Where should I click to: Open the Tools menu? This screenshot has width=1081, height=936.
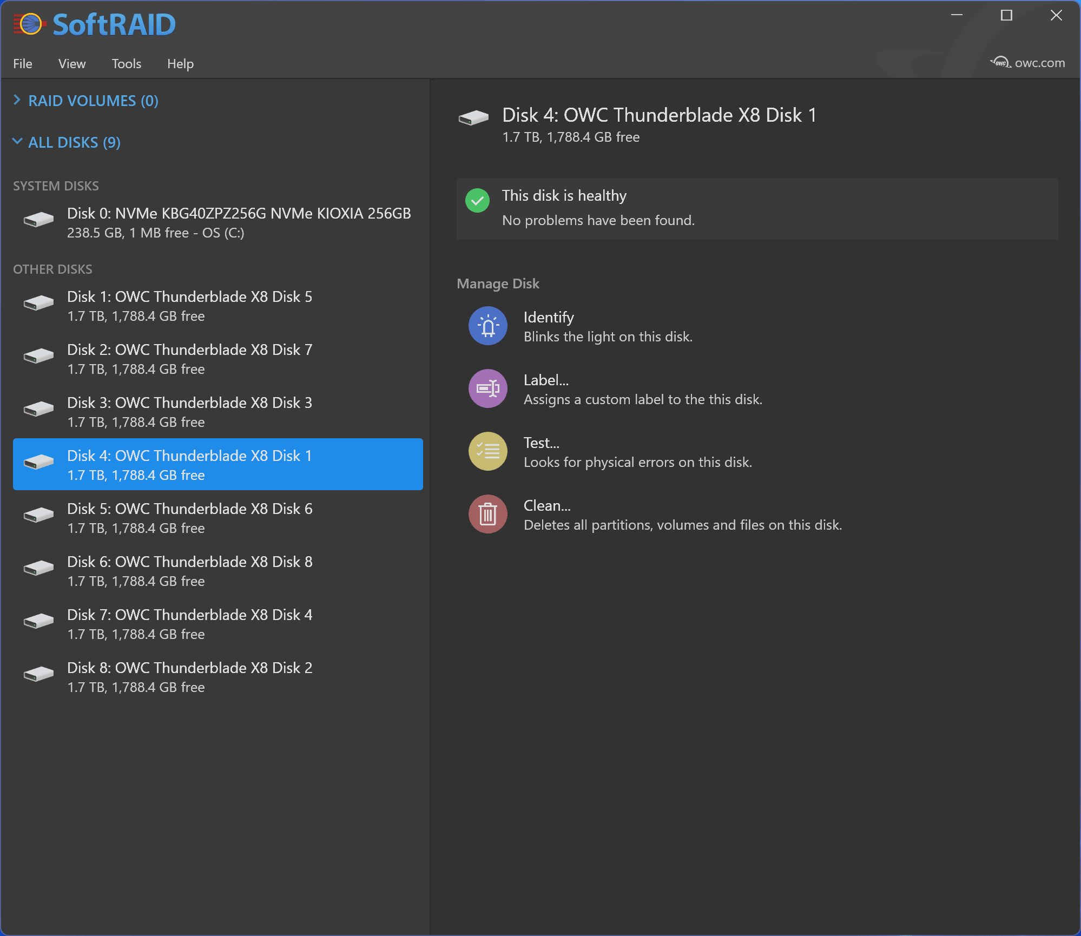126,64
